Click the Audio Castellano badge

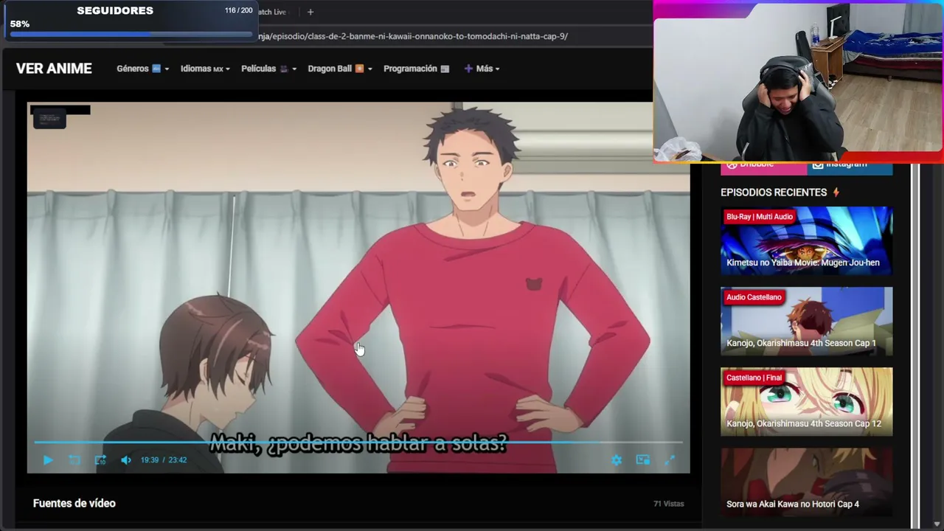tap(754, 297)
